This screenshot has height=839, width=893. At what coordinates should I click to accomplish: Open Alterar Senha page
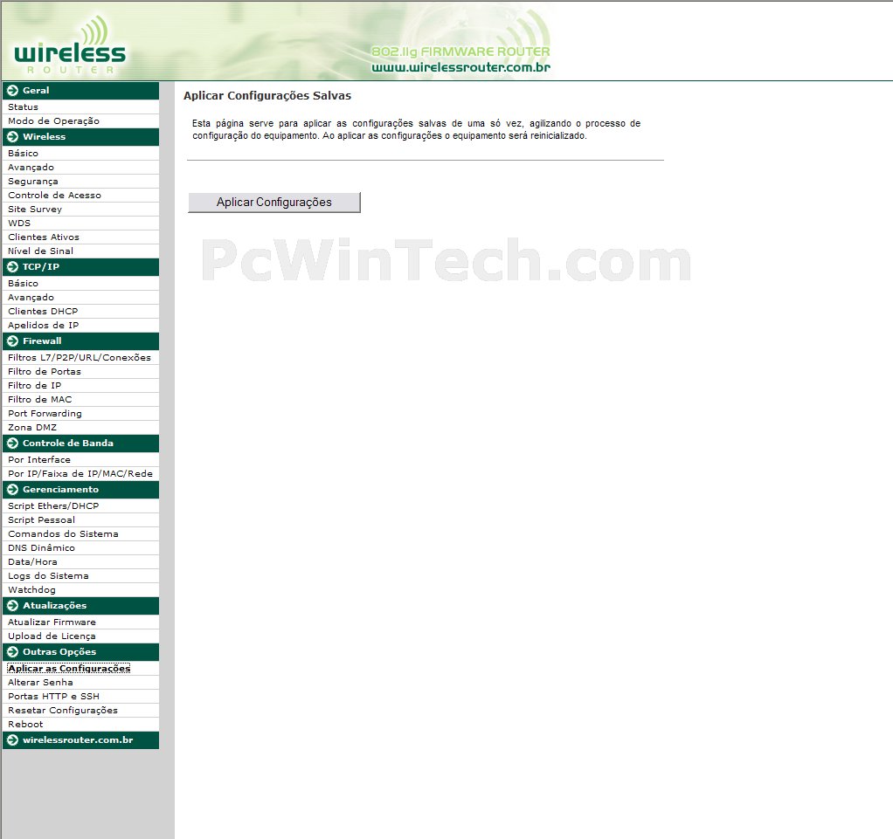click(40, 683)
